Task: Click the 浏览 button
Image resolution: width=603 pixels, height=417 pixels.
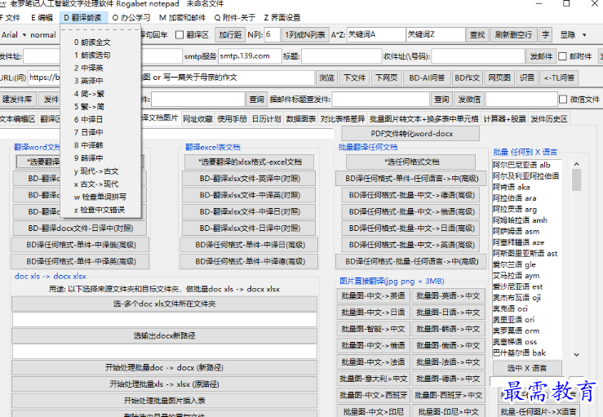Action: pyautogui.click(x=326, y=78)
